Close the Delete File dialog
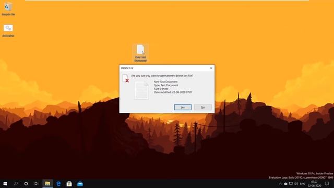Screen dimensions: 334x188 (x=211, y=68)
